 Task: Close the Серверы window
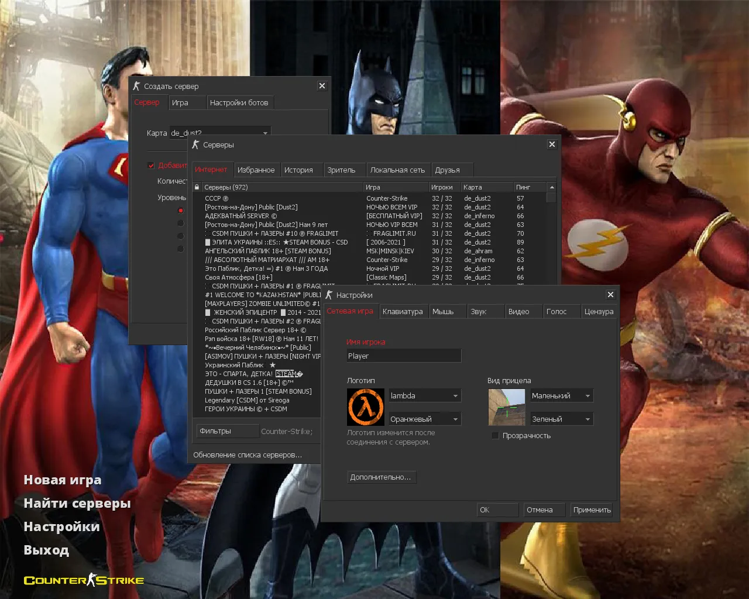coord(552,144)
